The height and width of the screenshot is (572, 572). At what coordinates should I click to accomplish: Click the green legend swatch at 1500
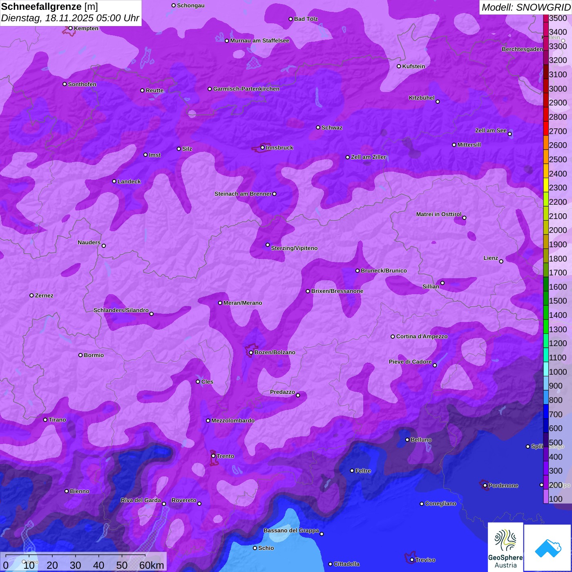(546, 298)
